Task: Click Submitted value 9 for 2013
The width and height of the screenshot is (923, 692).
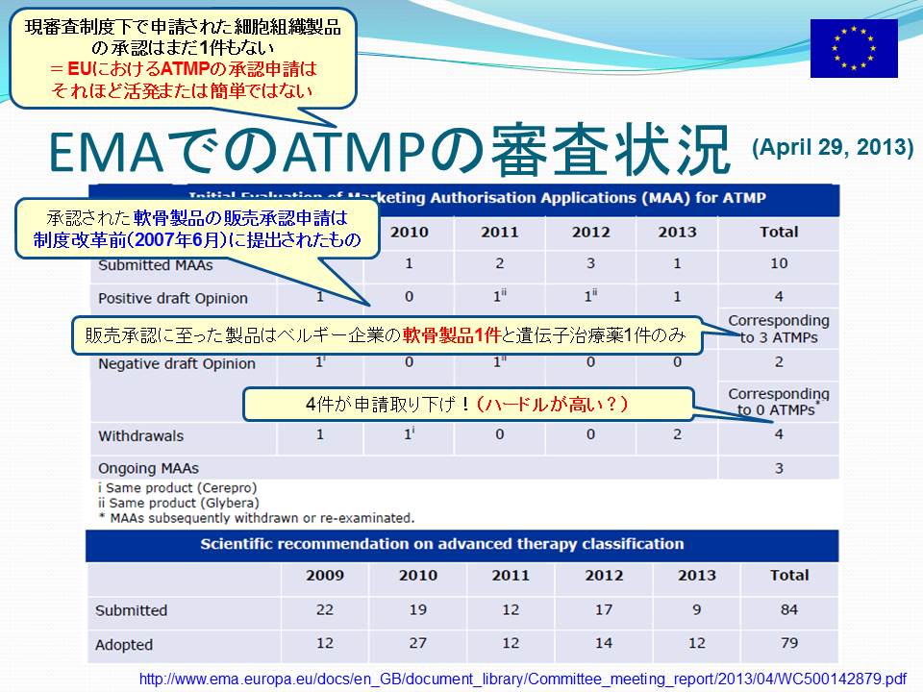Action: pos(696,609)
